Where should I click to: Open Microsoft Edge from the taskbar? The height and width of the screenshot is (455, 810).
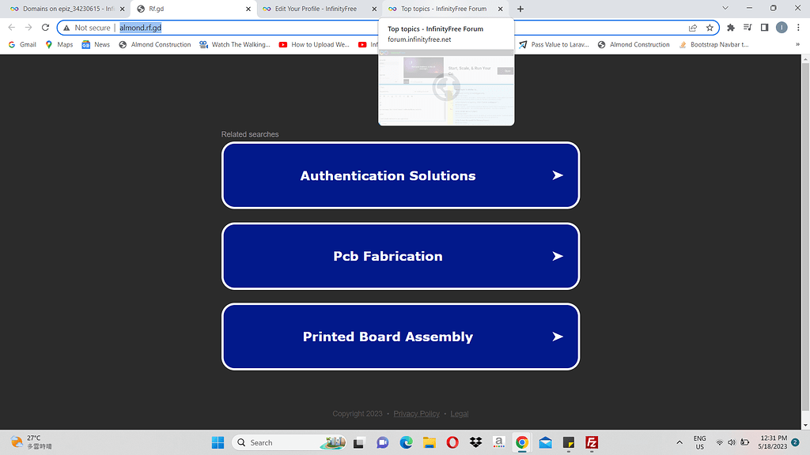[406, 442]
